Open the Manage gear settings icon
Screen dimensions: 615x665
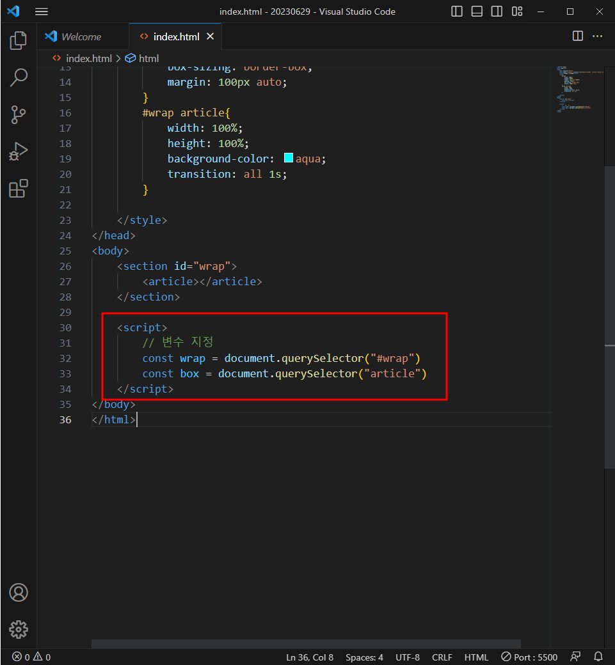19,629
